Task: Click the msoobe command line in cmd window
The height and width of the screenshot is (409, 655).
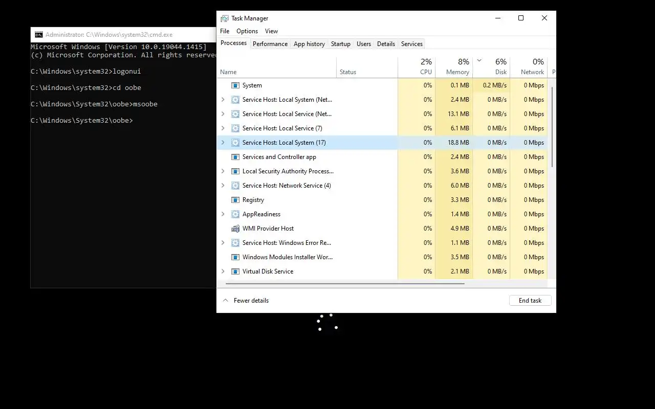Action: pyautogui.click(x=94, y=104)
